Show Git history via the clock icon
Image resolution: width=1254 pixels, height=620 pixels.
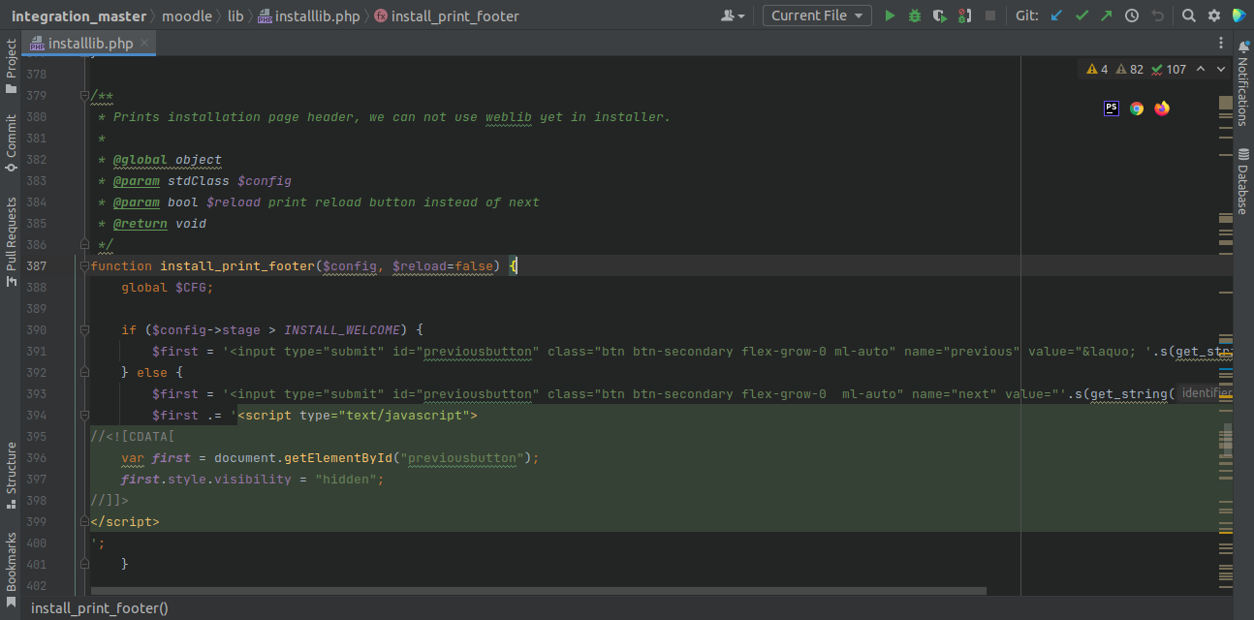(x=1132, y=15)
